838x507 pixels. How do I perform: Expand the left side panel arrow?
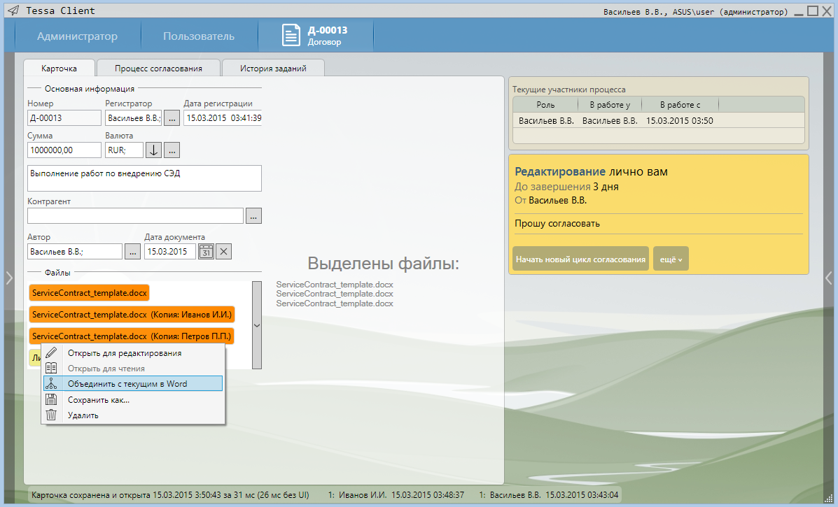pyautogui.click(x=9, y=278)
